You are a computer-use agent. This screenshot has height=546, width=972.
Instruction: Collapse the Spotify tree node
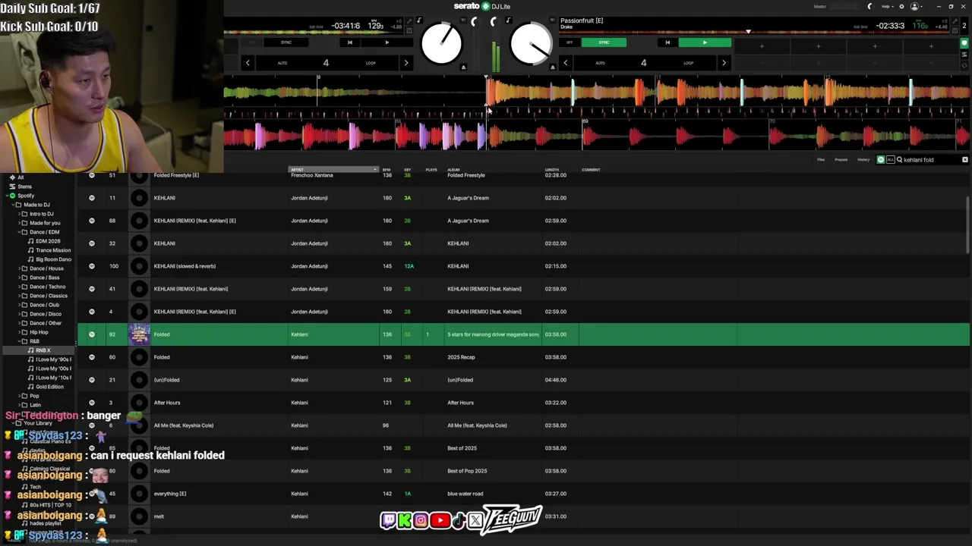pyautogui.click(x=6, y=196)
